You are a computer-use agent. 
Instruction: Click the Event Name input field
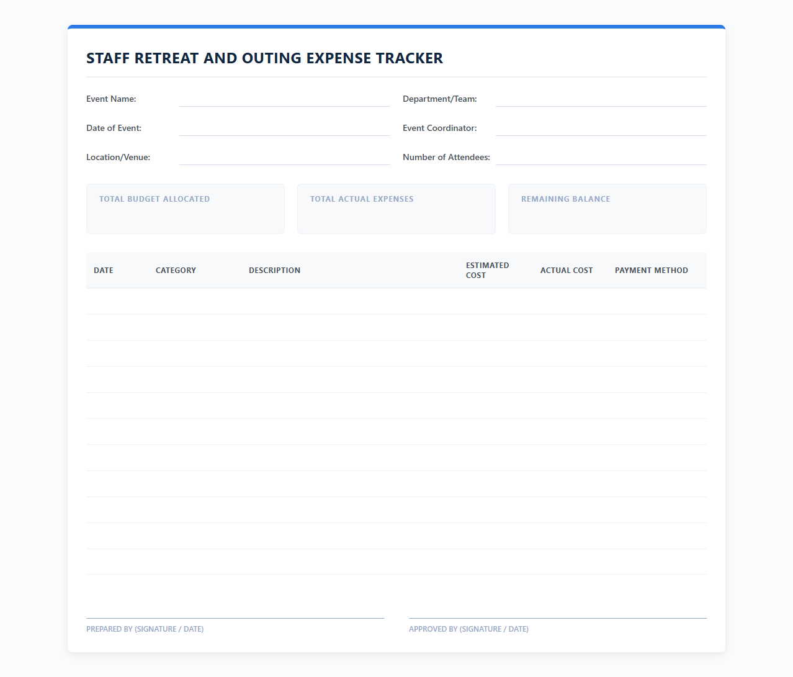coord(285,99)
